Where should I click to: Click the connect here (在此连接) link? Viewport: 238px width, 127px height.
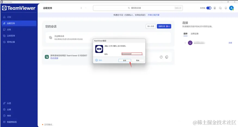[x=54, y=58]
